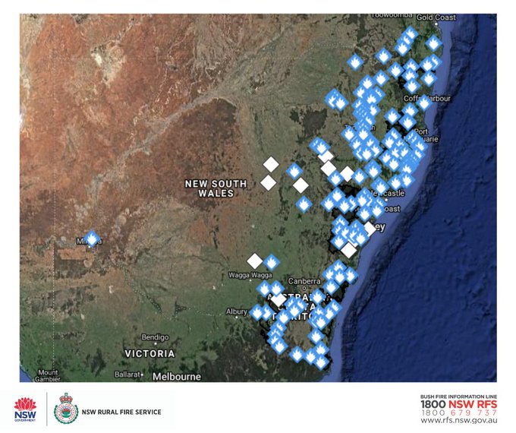Select the Mount Gambier label

point(48,376)
